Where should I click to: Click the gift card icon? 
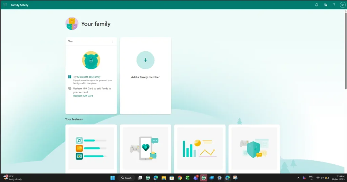pyautogui.click(x=69, y=88)
